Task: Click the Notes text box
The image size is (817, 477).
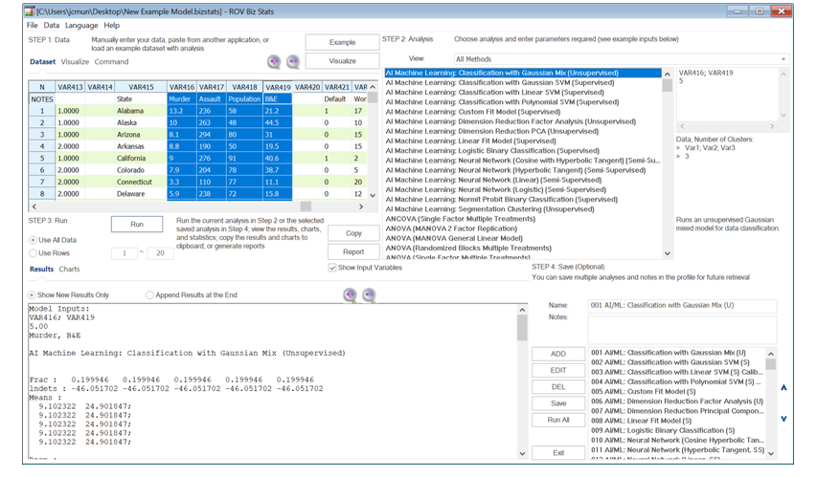Action: 682,330
